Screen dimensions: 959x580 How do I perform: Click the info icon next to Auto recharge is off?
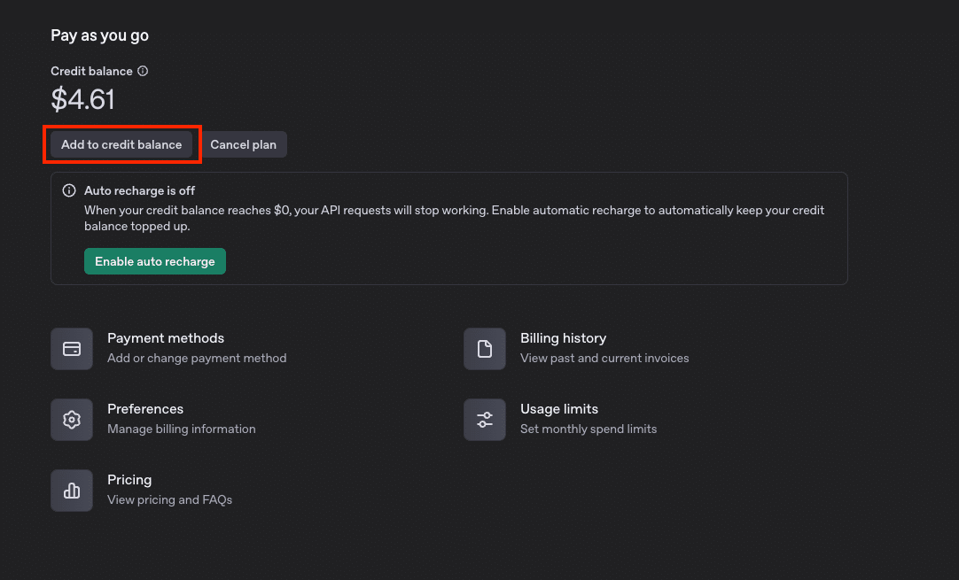[69, 190]
